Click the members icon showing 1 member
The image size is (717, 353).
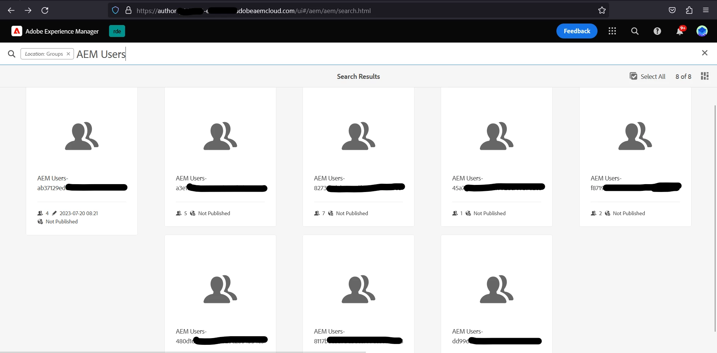(455, 213)
